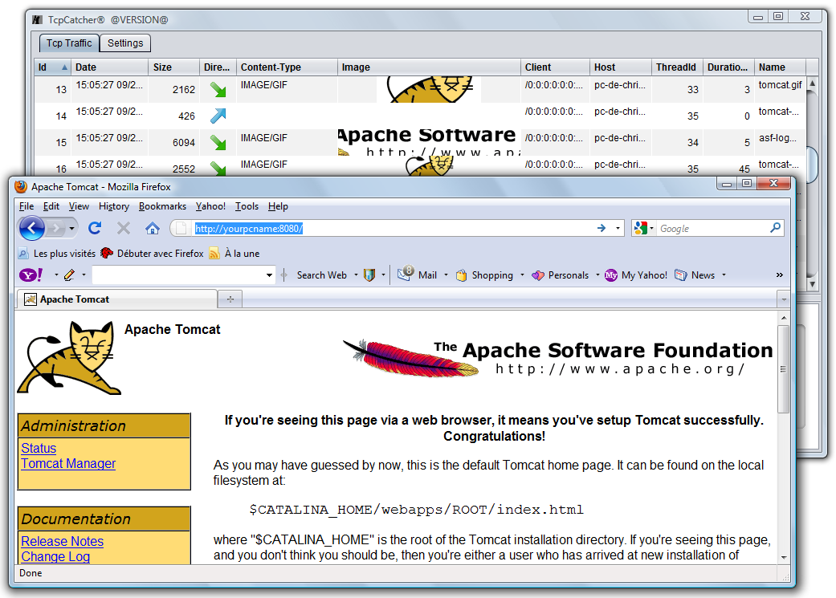This screenshot has width=836, height=598.
Task: Click the Tomcat cat logo on the page
Action: [x=67, y=358]
